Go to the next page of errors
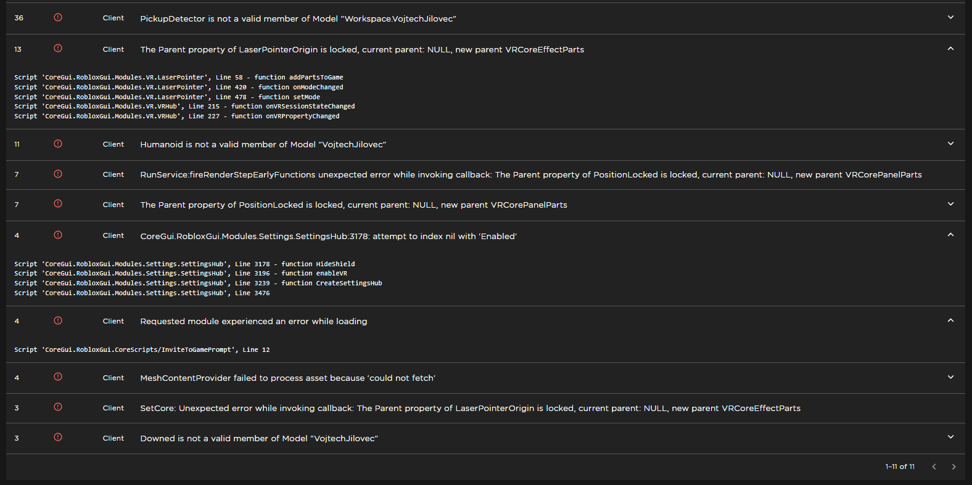The image size is (972, 485). point(953,467)
